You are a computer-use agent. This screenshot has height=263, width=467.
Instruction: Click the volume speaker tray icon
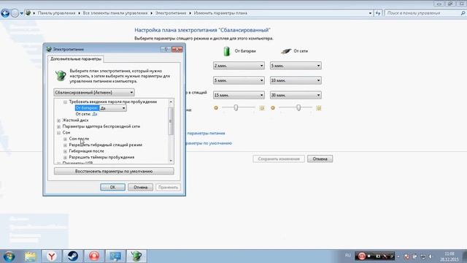(431, 256)
